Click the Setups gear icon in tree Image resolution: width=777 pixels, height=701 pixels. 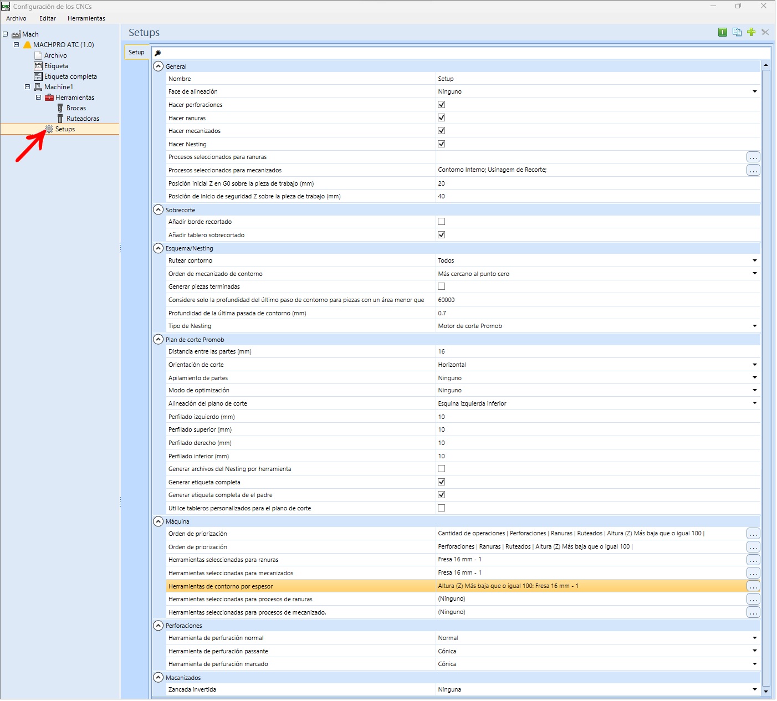(x=49, y=129)
